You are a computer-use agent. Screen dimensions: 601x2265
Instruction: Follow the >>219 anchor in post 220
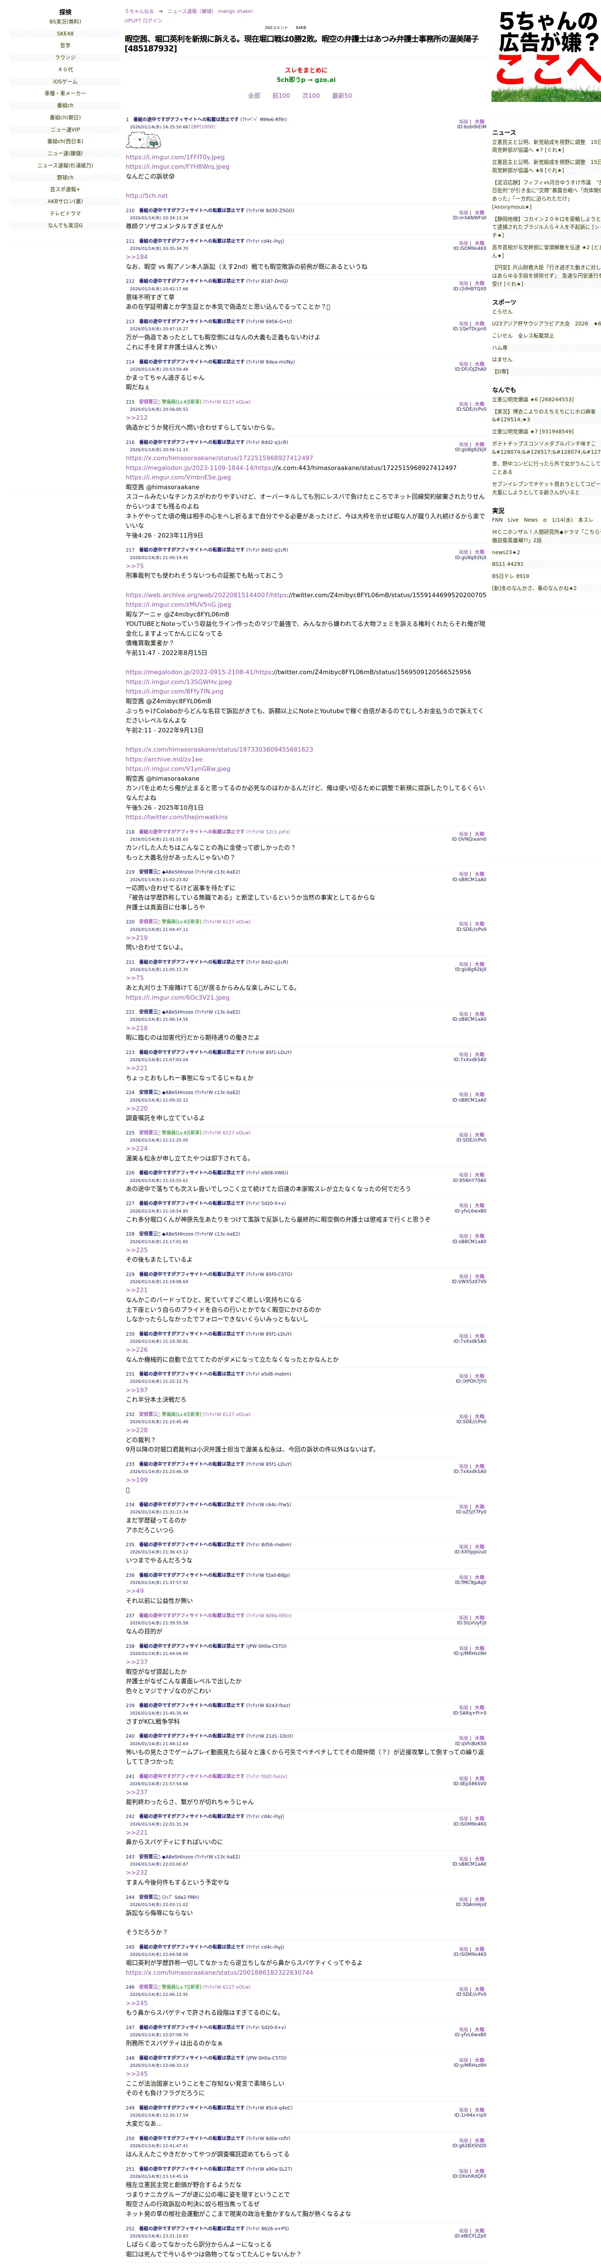pos(136,938)
